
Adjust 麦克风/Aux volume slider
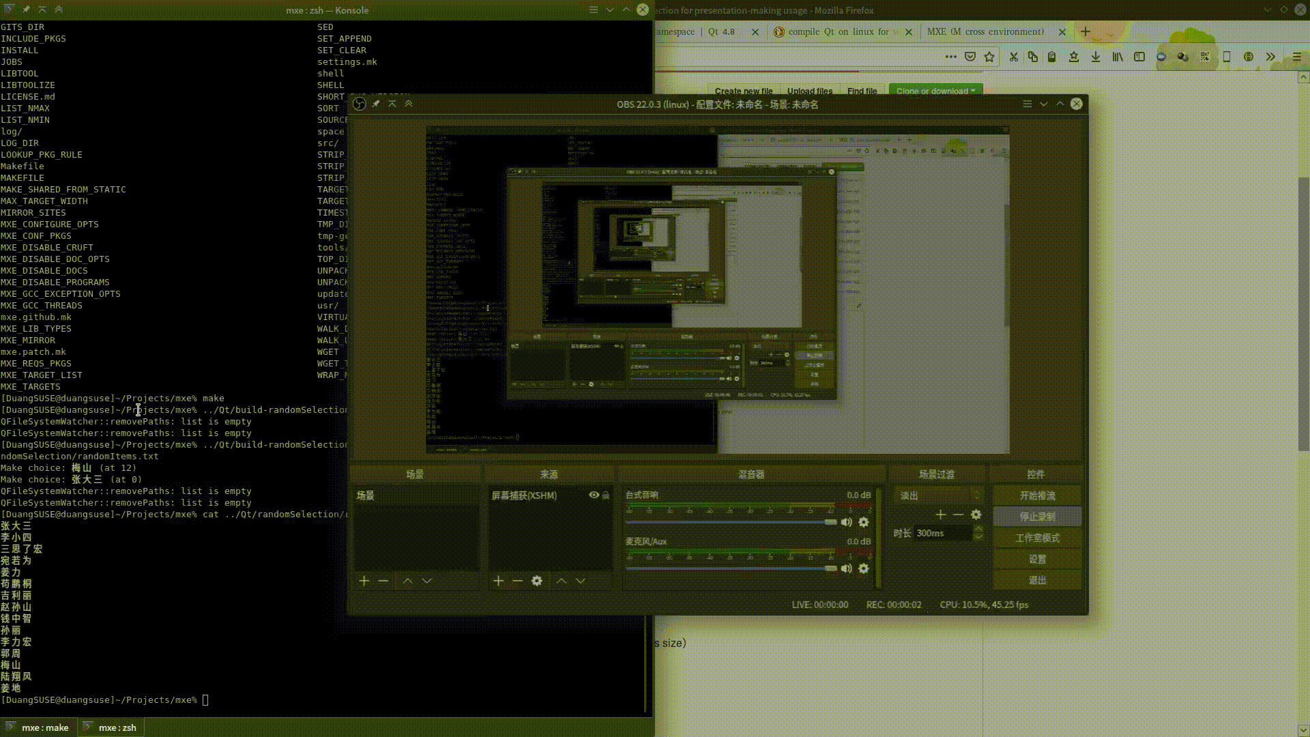[x=731, y=568]
